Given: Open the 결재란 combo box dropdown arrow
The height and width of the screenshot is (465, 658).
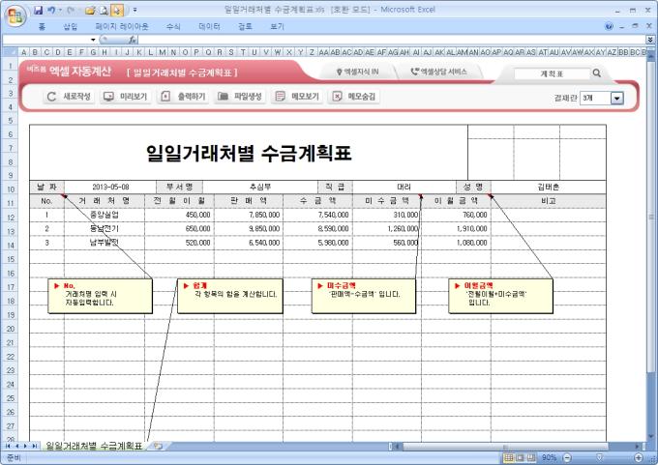Looking at the screenshot, I should click(617, 98).
